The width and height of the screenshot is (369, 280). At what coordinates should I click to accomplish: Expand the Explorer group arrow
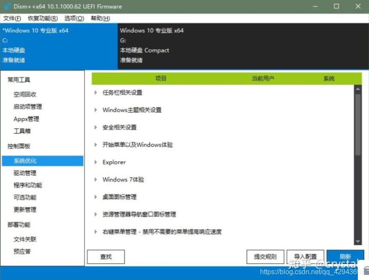96,162
